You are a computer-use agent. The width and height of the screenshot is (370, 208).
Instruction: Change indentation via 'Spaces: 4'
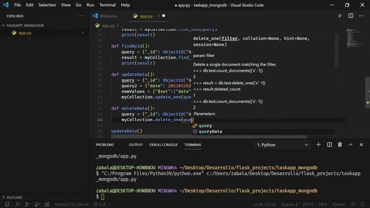289,205
